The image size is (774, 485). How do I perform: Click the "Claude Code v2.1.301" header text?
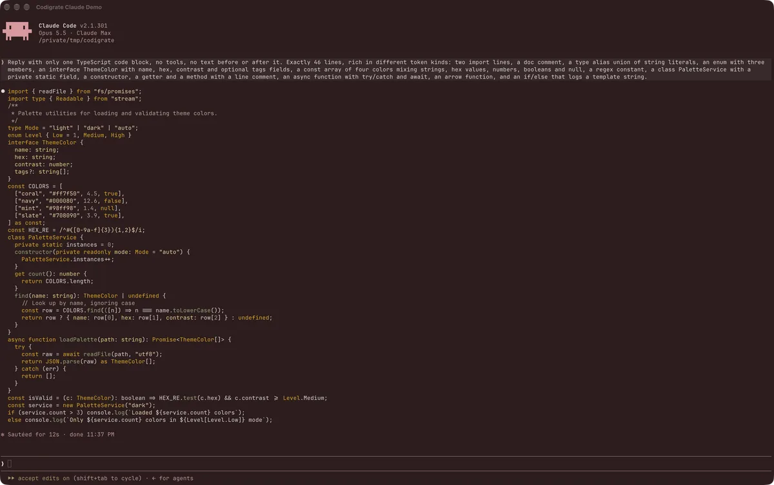coord(73,26)
